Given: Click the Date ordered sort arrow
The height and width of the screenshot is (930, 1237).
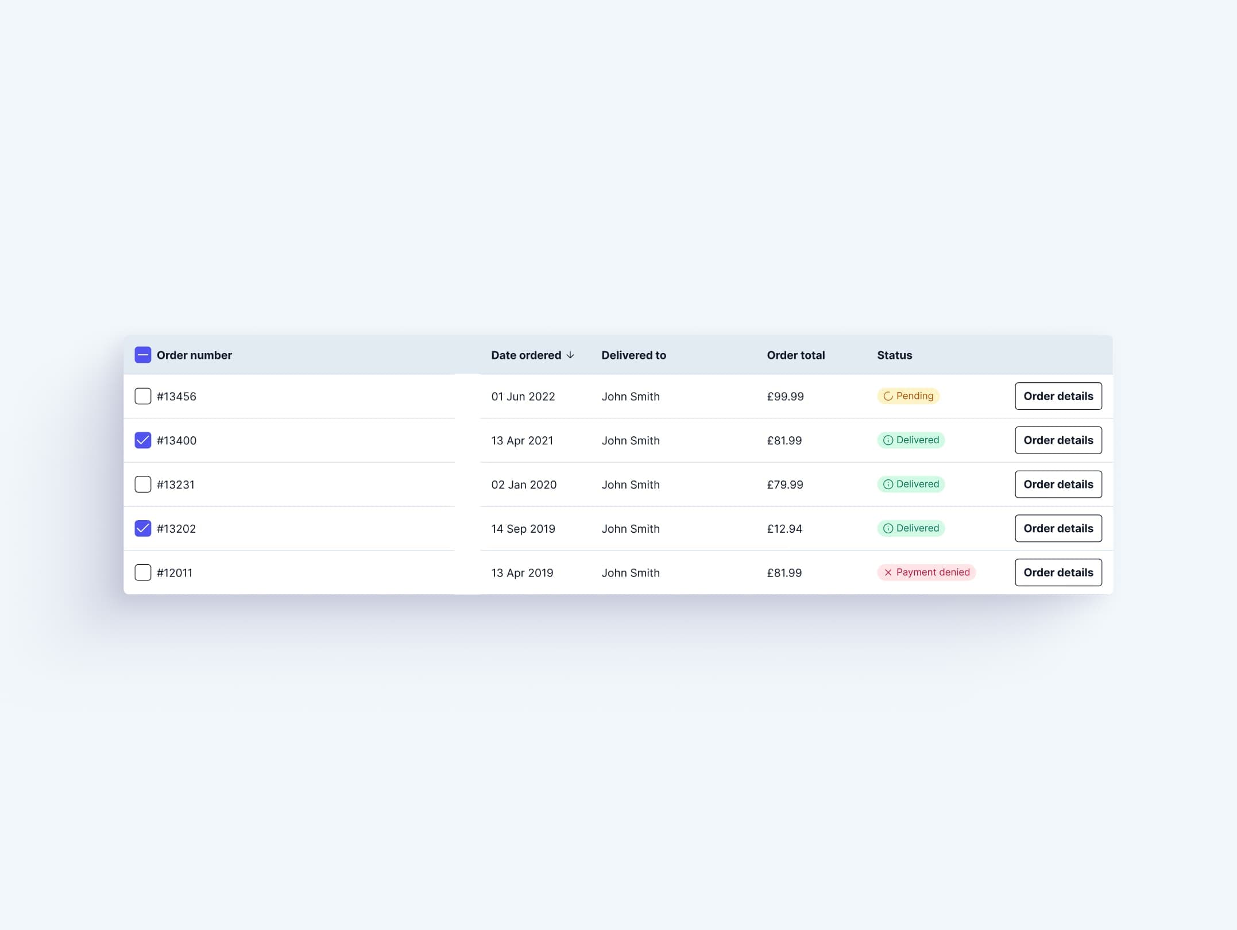Looking at the screenshot, I should tap(570, 355).
